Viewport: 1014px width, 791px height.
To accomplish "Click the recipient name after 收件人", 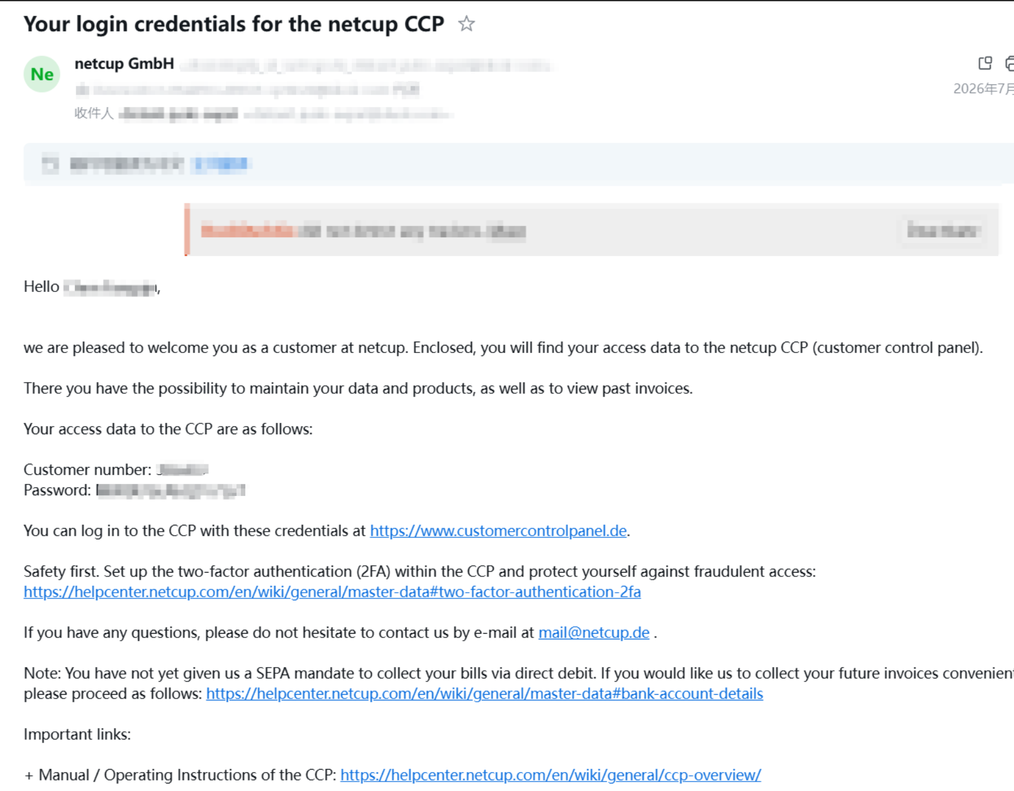I will pyautogui.click(x=179, y=114).
